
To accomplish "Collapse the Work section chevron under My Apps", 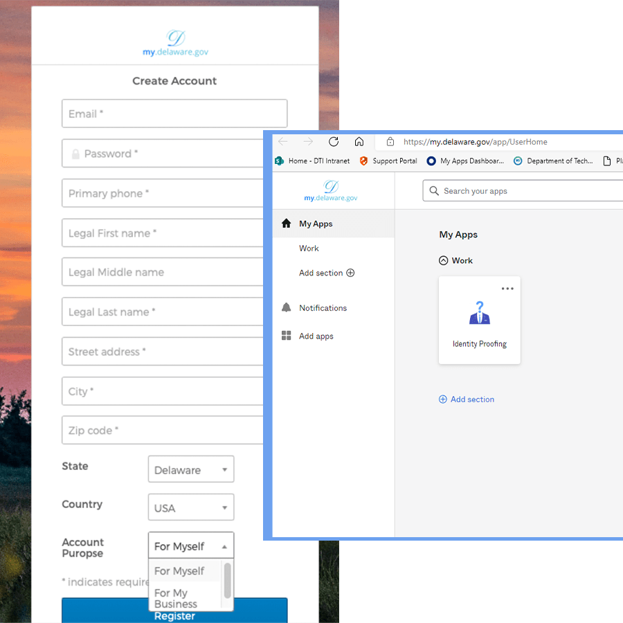I will pos(442,260).
